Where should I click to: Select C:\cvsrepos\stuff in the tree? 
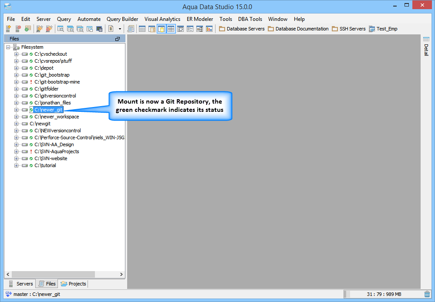click(x=53, y=61)
